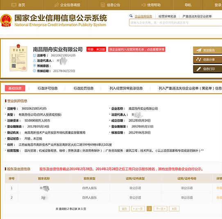Switch to 行政许可信息 tab
Screen dimensions: 222x219
(x=48, y=88)
